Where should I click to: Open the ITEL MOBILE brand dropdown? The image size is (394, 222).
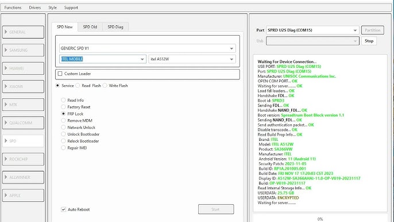(x=103, y=59)
